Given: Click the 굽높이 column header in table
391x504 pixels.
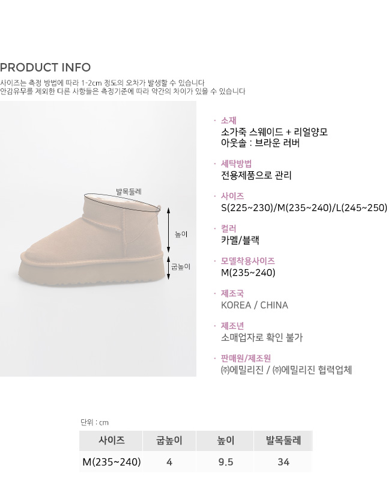Looking at the screenshot, I should tap(169, 440).
